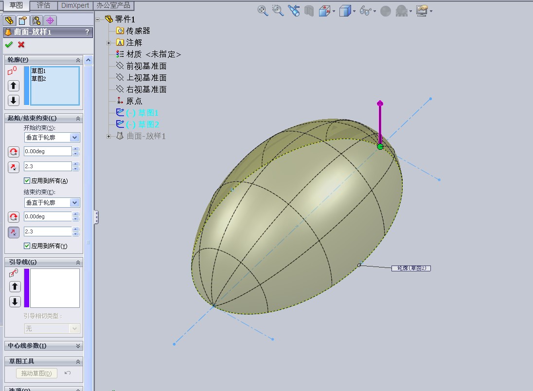Toggle 应用到所有(Y) checkbox
The height and width of the screenshot is (391, 533).
click(27, 246)
